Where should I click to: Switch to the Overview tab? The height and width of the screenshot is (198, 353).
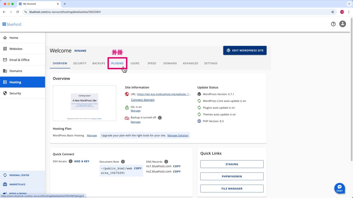click(x=60, y=63)
